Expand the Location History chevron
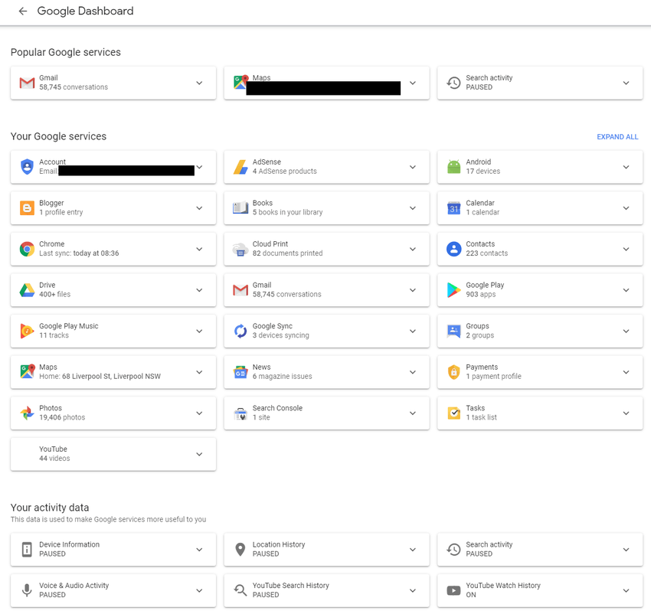 [x=413, y=549]
